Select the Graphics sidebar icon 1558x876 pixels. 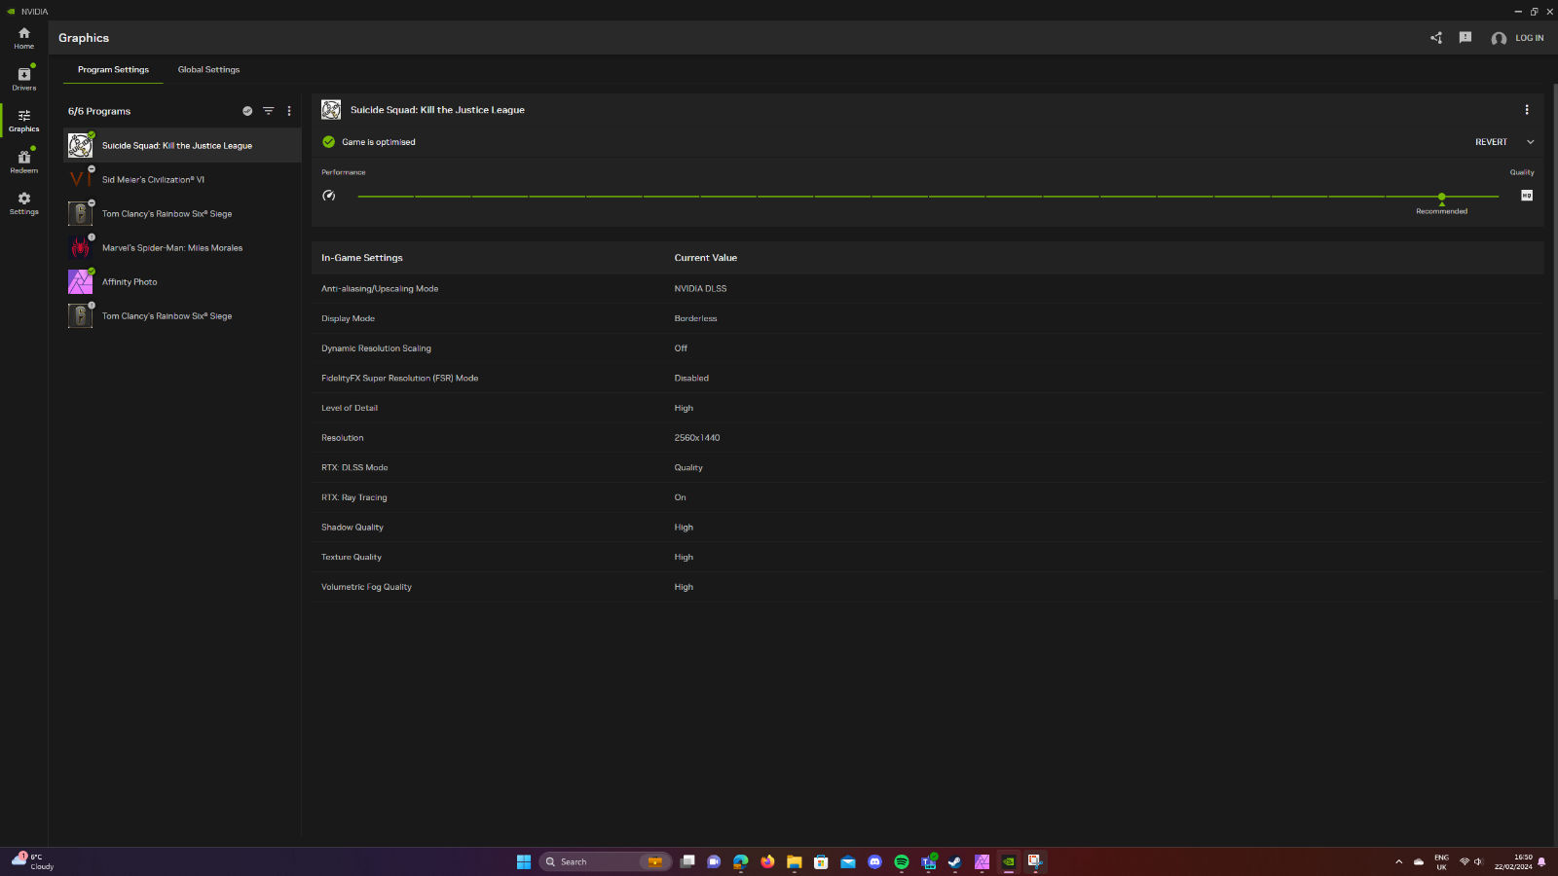[23, 121]
